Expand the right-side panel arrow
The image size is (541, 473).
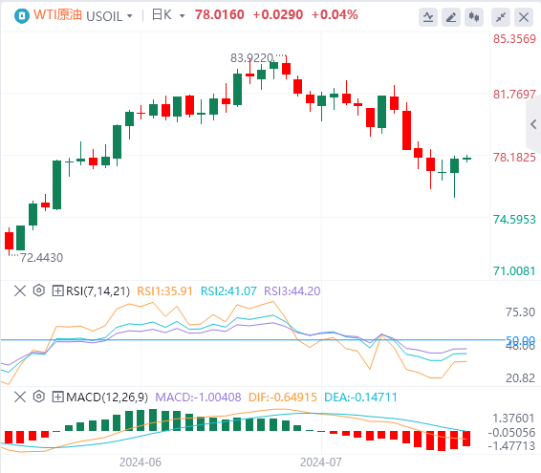533,124
